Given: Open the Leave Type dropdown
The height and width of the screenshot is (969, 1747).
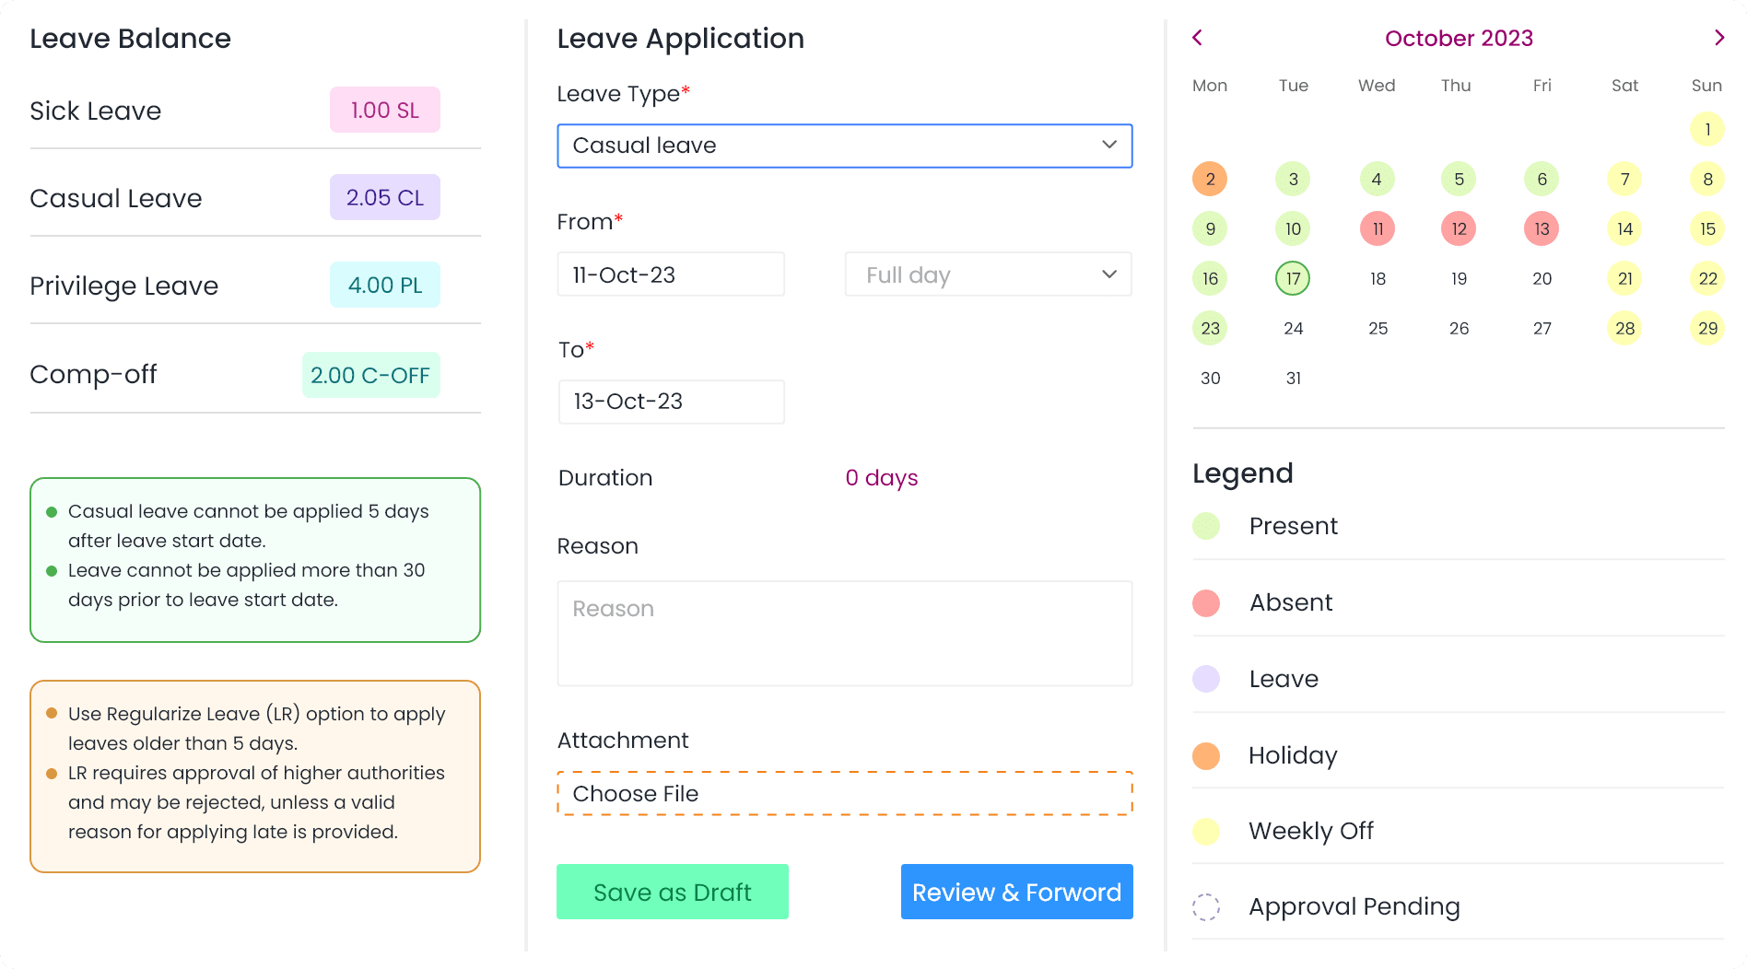Looking at the screenshot, I should click(x=844, y=146).
